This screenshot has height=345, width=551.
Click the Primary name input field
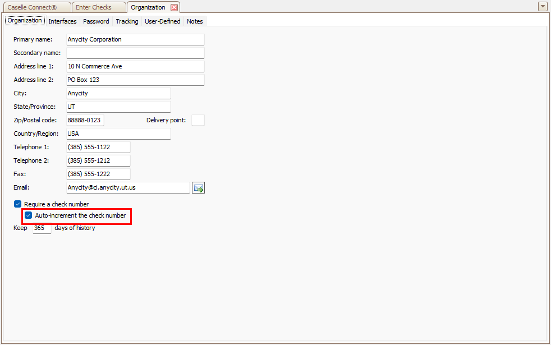pyautogui.click(x=135, y=40)
